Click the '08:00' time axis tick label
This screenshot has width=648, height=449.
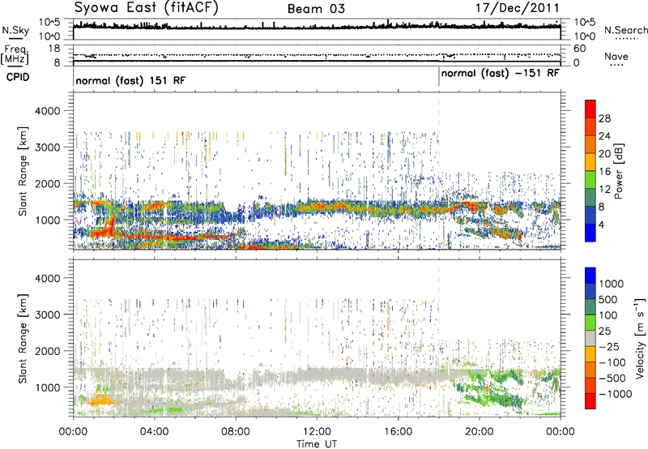(x=236, y=431)
